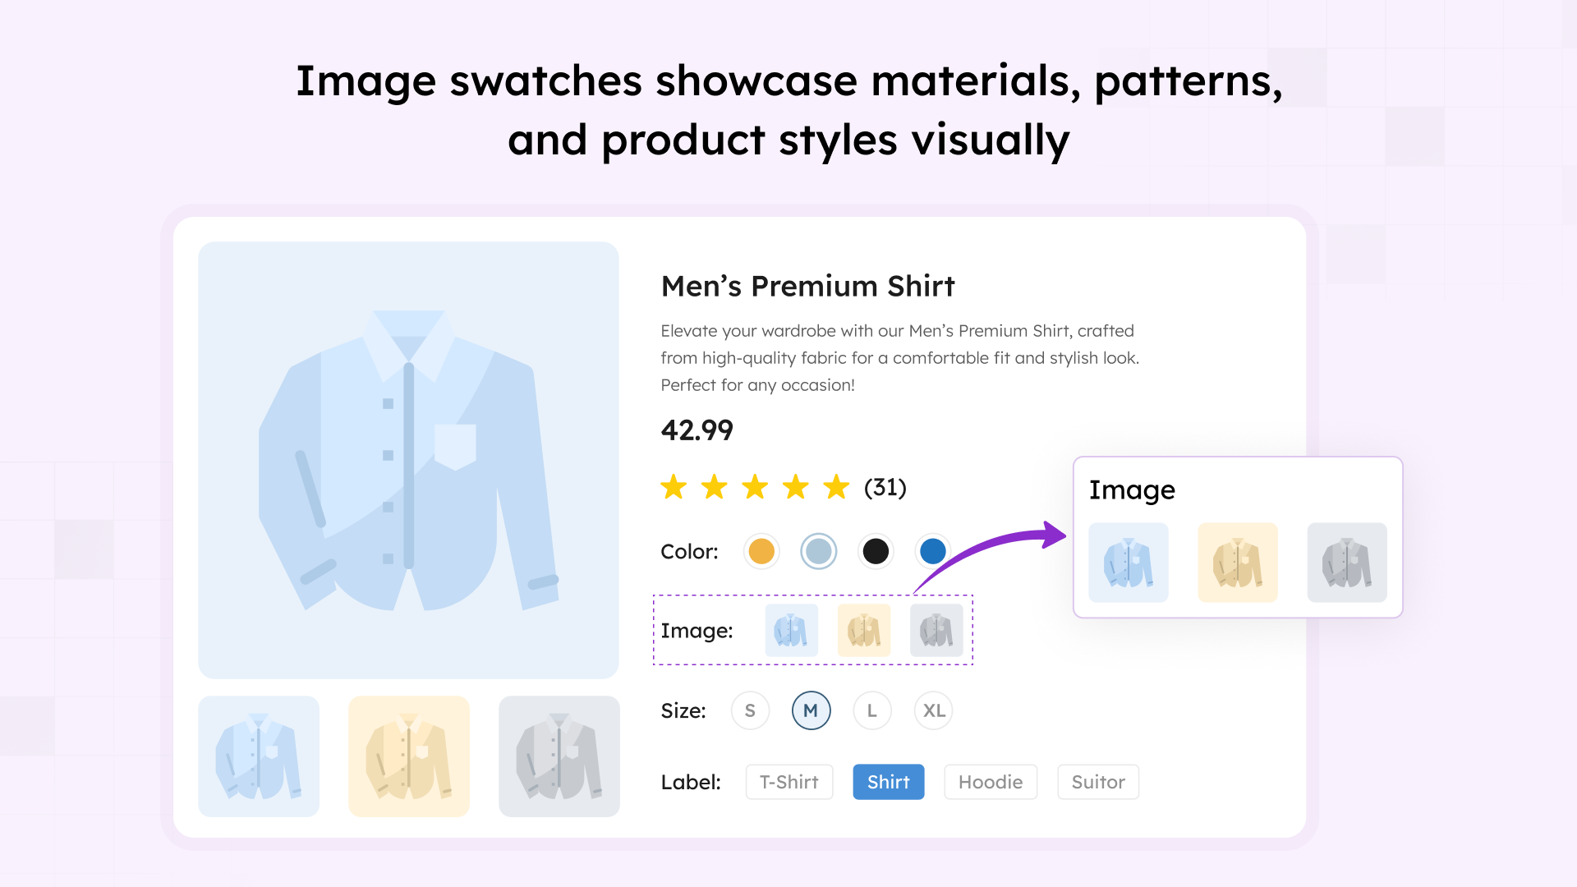Select the gray shirt image swatch
Image resolution: width=1577 pixels, height=887 pixels.
936,630
